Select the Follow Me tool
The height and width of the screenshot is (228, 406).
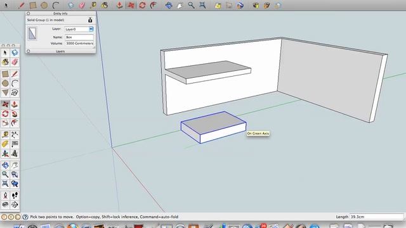point(15,114)
